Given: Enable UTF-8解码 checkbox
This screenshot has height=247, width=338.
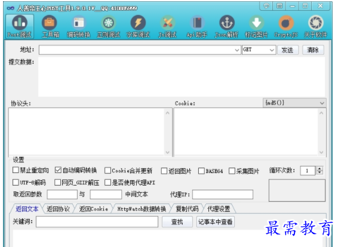Looking at the screenshot, I should 16,183.
